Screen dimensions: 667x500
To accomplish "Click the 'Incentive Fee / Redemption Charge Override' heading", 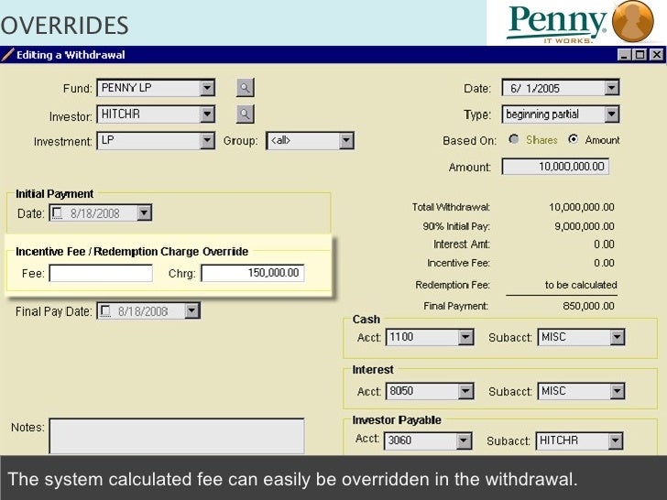I will coord(132,252).
